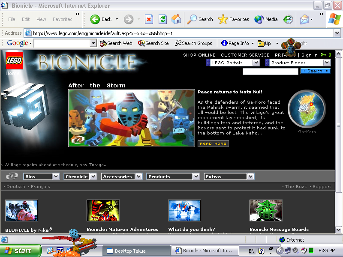Viewport: 343px width, 257px height.
Task: Open the History clock icon
Action: [x=288, y=19]
